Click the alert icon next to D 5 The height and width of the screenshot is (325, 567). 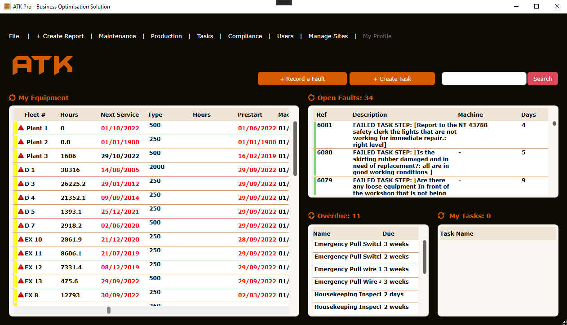pos(21,211)
